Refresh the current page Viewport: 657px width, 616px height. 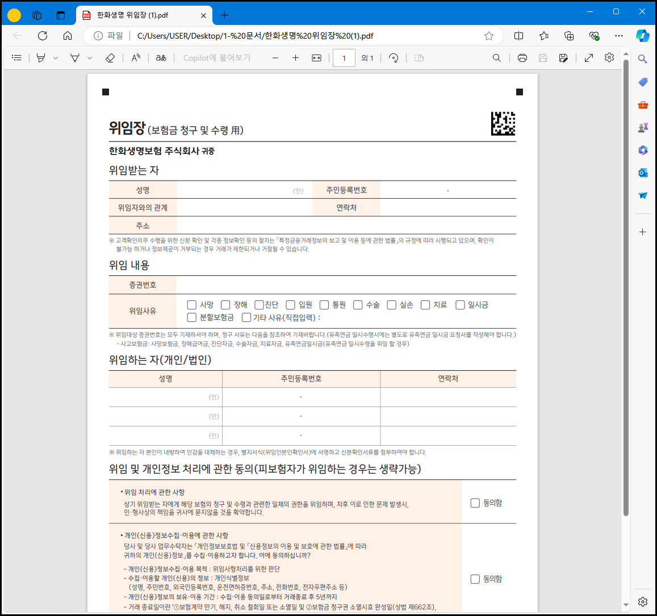point(43,36)
